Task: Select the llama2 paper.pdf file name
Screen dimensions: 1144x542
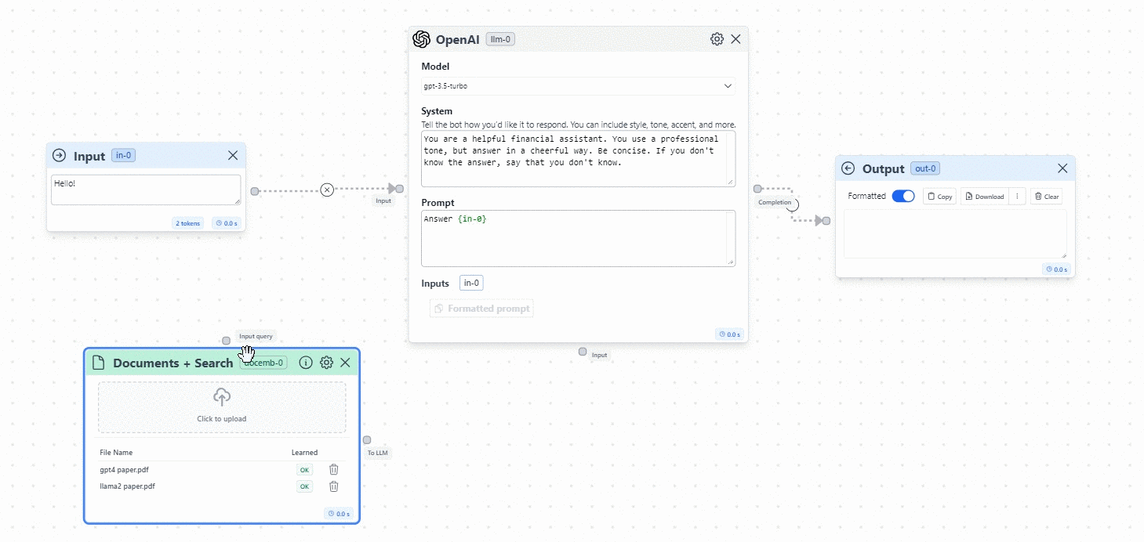Action: [127, 486]
